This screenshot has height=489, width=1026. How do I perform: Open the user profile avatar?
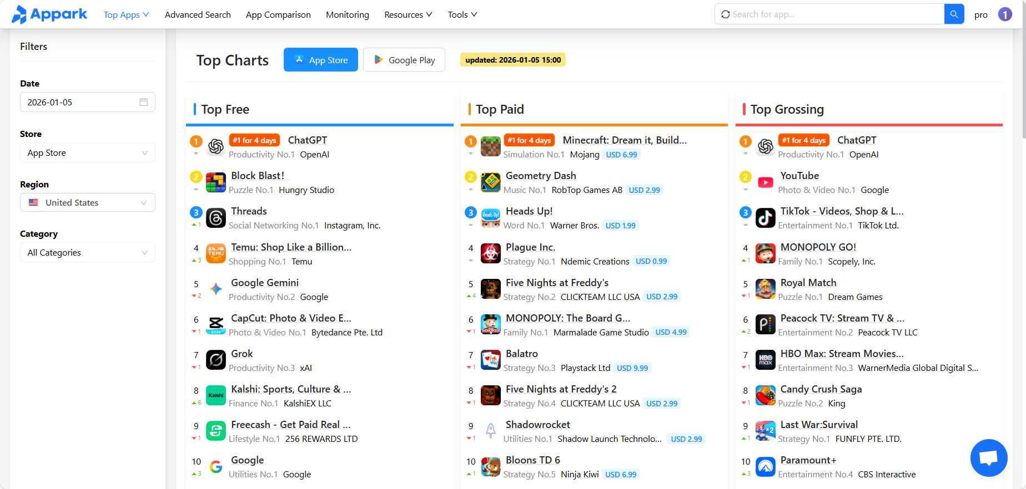(x=1005, y=14)
